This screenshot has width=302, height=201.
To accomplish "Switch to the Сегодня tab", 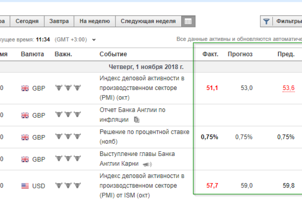I will [x=27, y=21].
